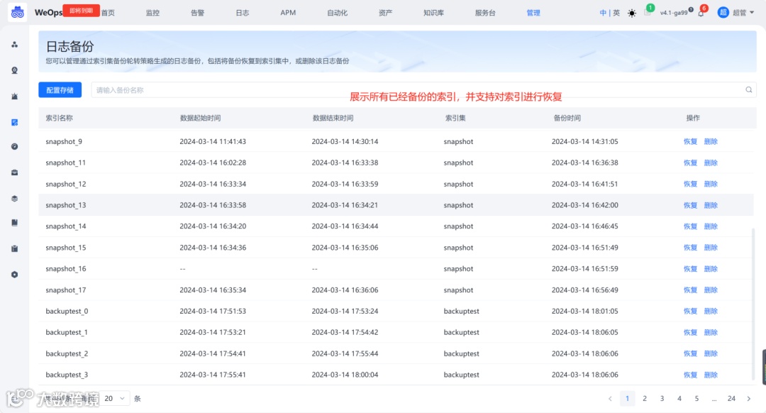Jump to last page 24
Screen dimensions: 766x413
pyautogui.click(x=731, y=398)
